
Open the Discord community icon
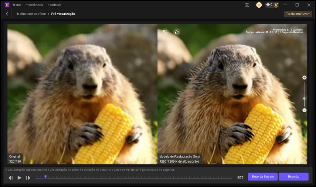247,5
